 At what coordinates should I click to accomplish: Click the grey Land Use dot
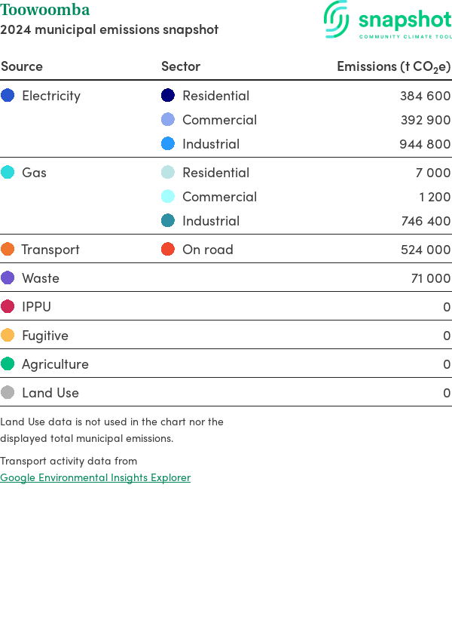tap(8, 393)
